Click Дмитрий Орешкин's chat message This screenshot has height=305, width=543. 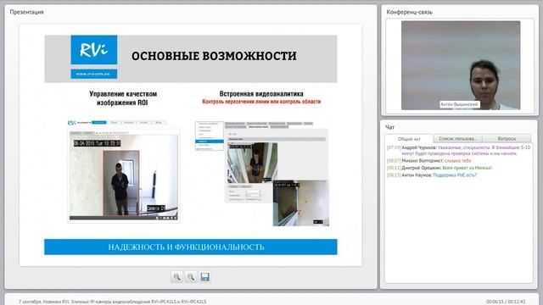439,168
